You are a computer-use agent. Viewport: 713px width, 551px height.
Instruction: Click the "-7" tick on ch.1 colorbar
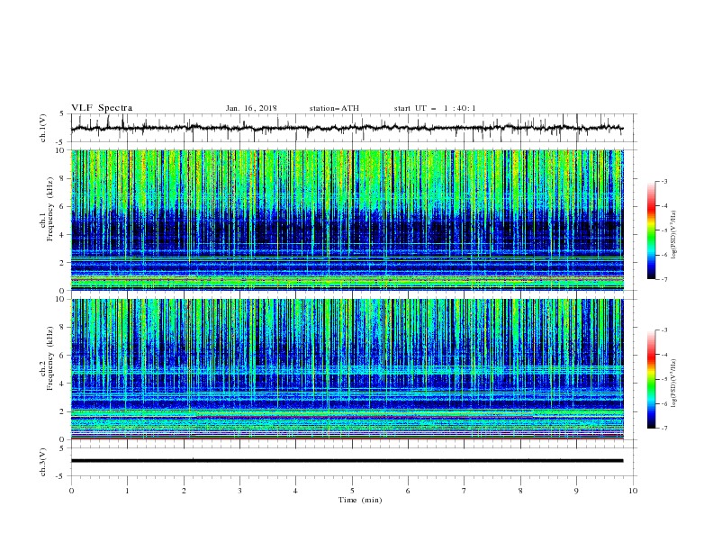(663, 279)
